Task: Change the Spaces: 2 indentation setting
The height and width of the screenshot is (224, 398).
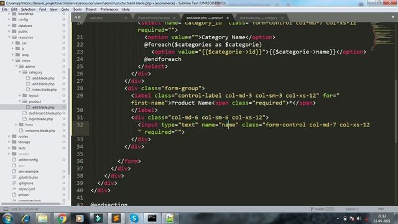Action: point(352,209)
